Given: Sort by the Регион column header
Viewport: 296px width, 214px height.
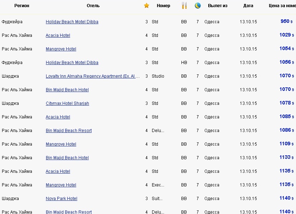Looking at the screenshot, I should point(22,6).
